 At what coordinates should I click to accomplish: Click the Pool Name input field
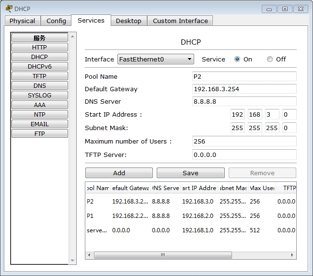pos(243,76)
